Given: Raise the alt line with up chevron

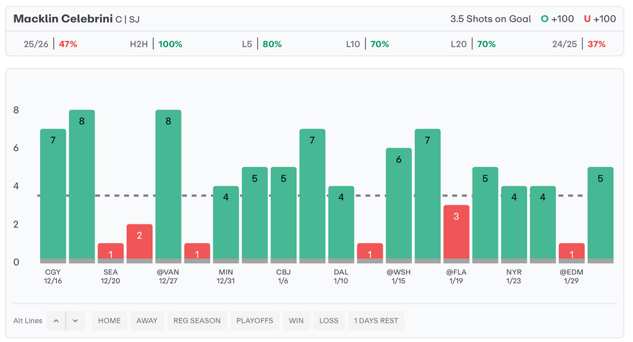Looking at the screenshot, I should (56, 321).
